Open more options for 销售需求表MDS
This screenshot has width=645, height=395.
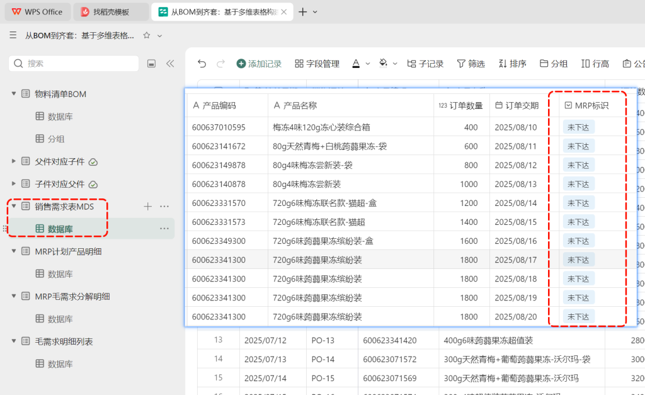coord(164,207)
